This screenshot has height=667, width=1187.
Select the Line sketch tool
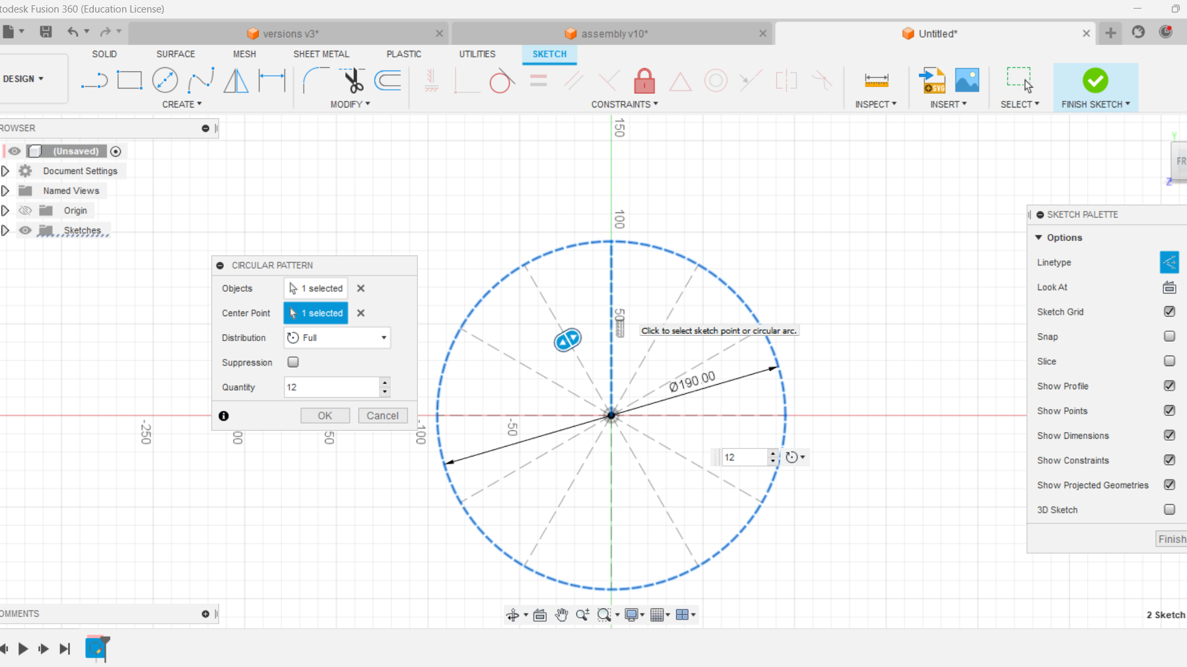pyautogui.click(x=94, y=79)
